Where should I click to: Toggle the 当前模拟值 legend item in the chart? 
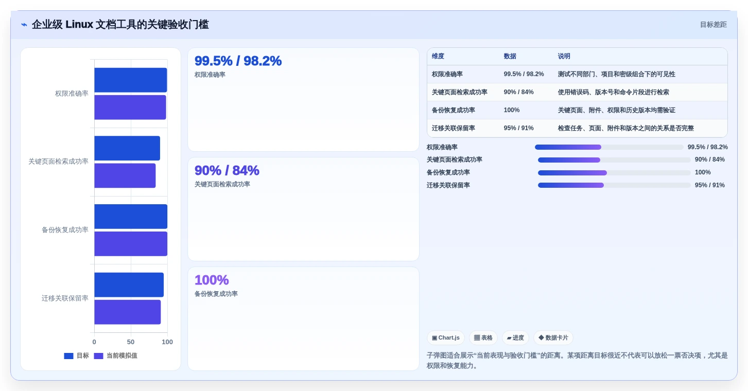click(116, 356)
